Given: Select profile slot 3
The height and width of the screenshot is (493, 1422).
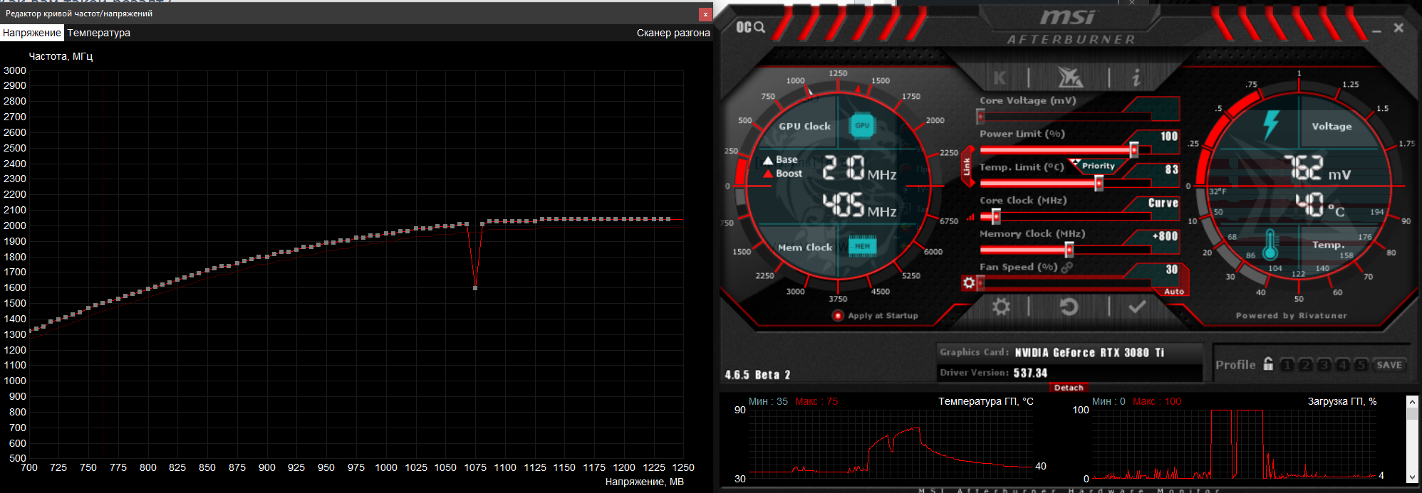Looking at the screenshot, I should tap(1324, 365).
